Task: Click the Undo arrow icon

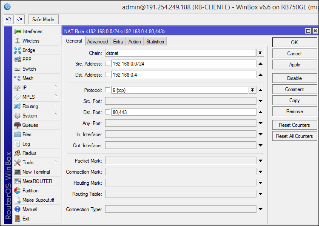Action: 9,20
